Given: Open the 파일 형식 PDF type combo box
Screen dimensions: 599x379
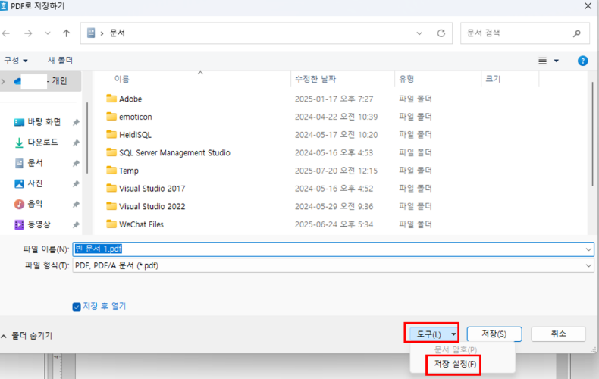Looking at the screenshot, I should tap(333, 265).
